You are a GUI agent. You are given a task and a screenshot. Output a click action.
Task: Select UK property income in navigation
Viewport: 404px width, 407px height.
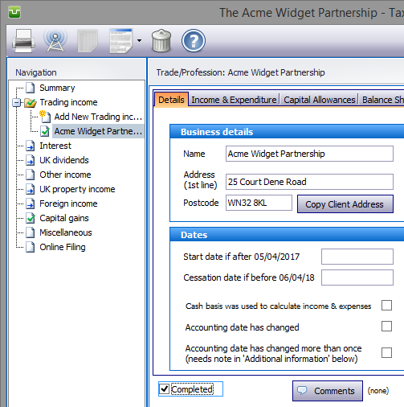pyautogui.click(x=77, y=189)
